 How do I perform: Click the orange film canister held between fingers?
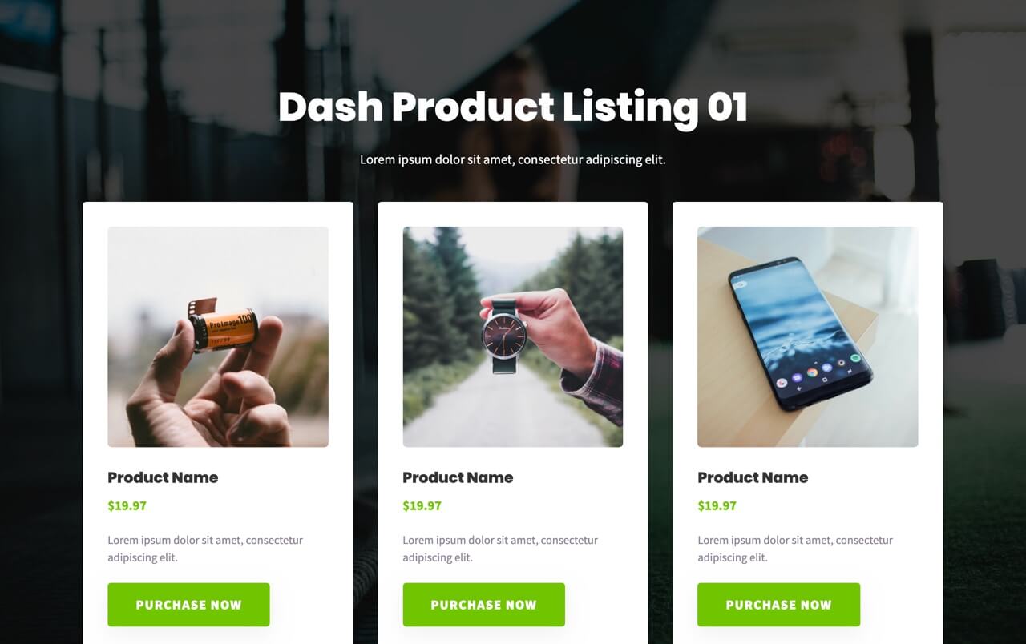pos(223,326)
